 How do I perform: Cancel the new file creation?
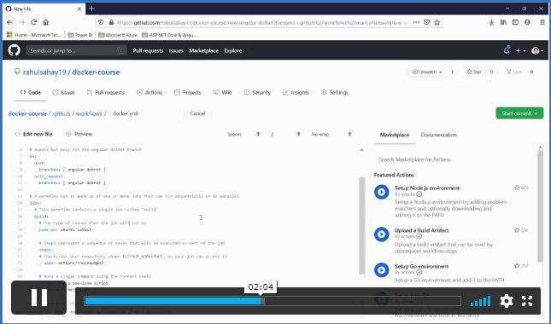point(197,113)
